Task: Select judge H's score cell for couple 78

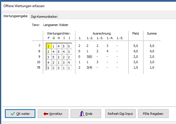Action: [x=59, y=67]
